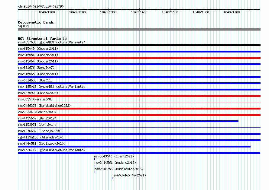Viewport: 269px width, 190px height.
Task: Open dgv4113n106 (Alsmadi2014) label
Action: [41, 137]
